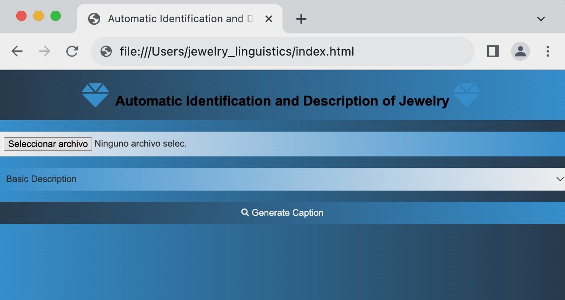565x300 pixels.
Task: Click the browser back arrow
Action: pos(17,52)
